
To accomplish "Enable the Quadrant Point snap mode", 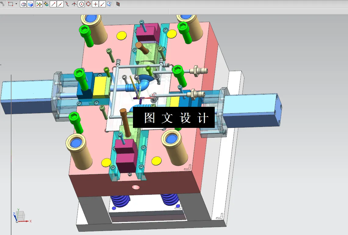I will pos(88,4).
